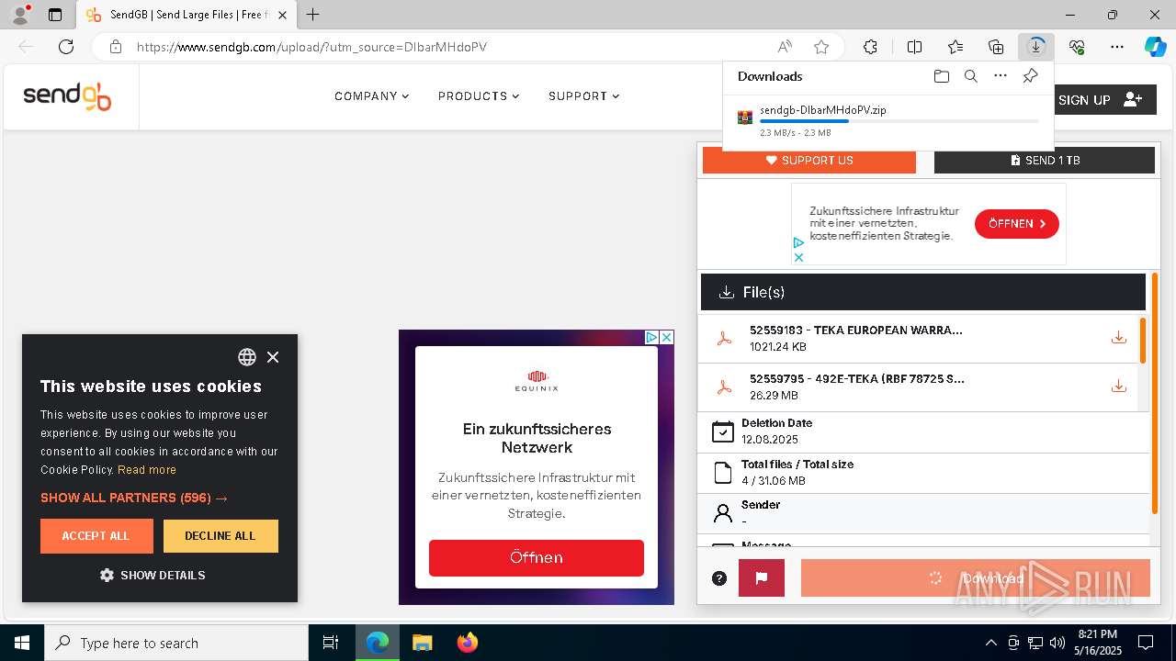
Task: Open Edge Settings and more menu
Action: pos(1117,47)
